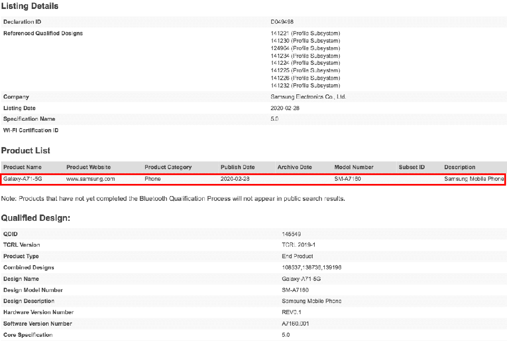Click the Model Number column header

pyautogui.click(x=354, y=167)
